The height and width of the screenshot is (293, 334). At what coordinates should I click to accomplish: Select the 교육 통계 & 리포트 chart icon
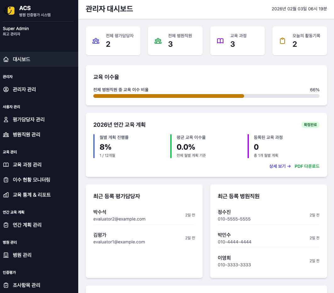pyautogui.click(x=6, y=195)
